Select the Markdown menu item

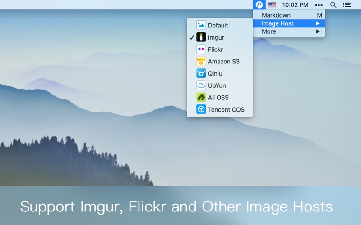click(x=276, y=15)
